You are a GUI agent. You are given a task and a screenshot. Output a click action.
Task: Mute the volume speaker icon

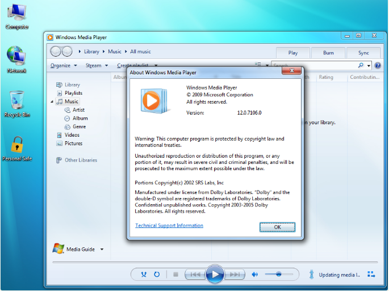click(255, 275)
